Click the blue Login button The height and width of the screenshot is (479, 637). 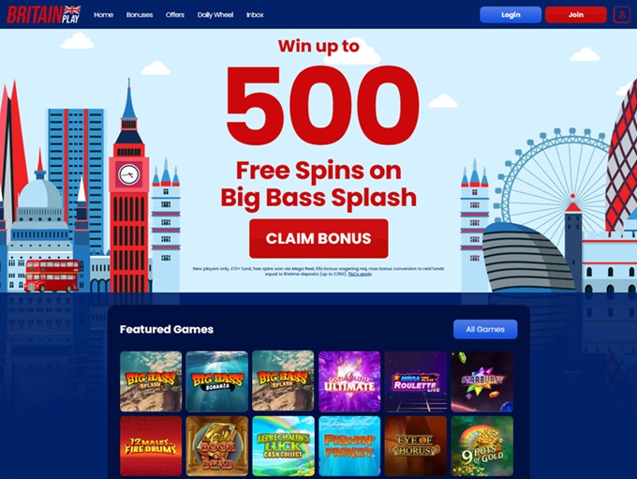[511, 15]
